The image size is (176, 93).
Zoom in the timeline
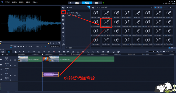pyautogui.click(x=158, y=52)
